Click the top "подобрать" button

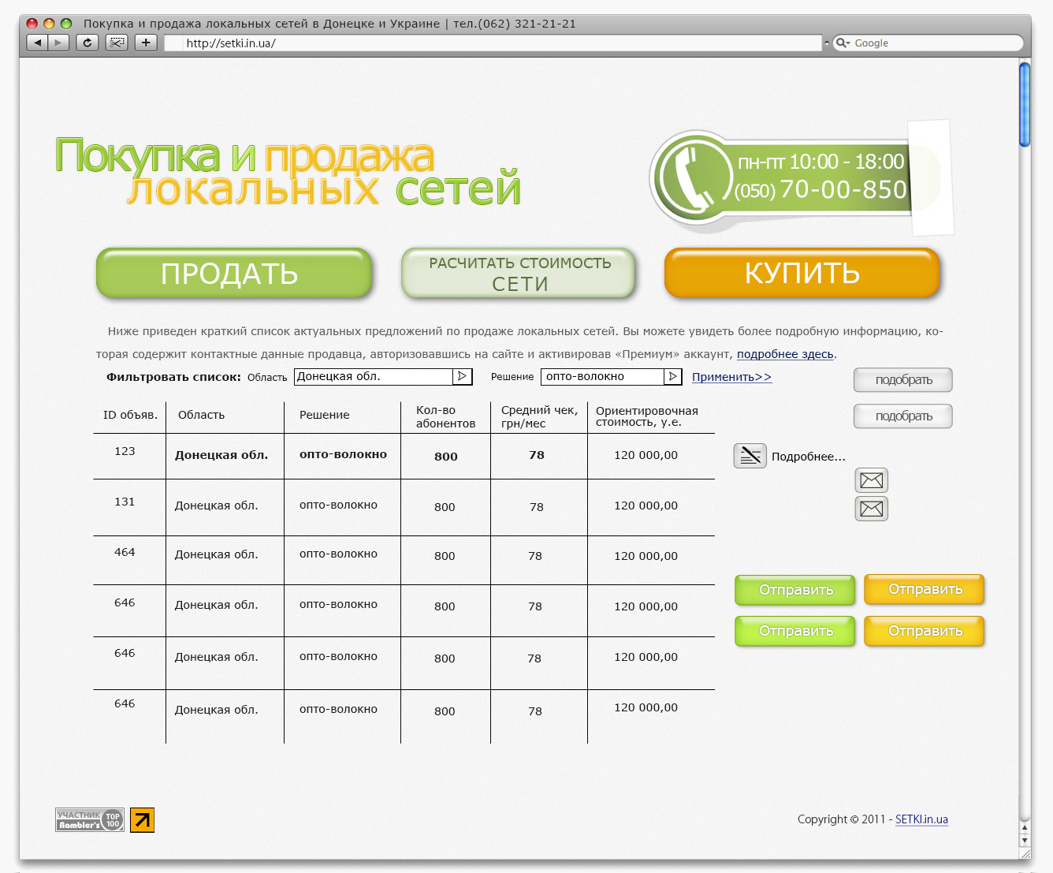click(902, 379)
